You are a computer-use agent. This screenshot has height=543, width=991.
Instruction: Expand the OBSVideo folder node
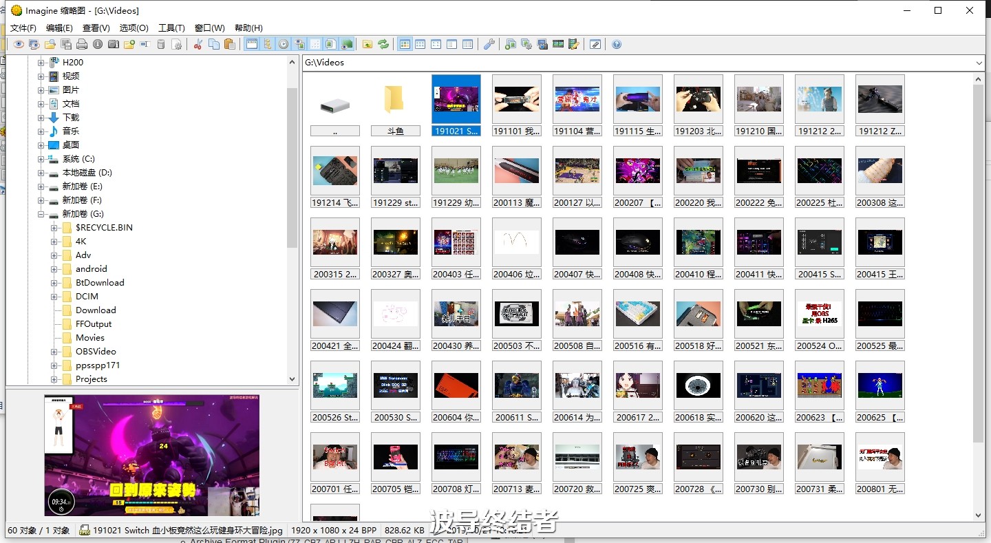tap(54, 352)
